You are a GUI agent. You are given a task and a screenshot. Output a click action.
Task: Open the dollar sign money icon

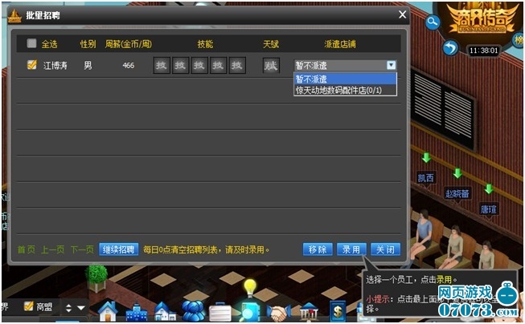339,310
